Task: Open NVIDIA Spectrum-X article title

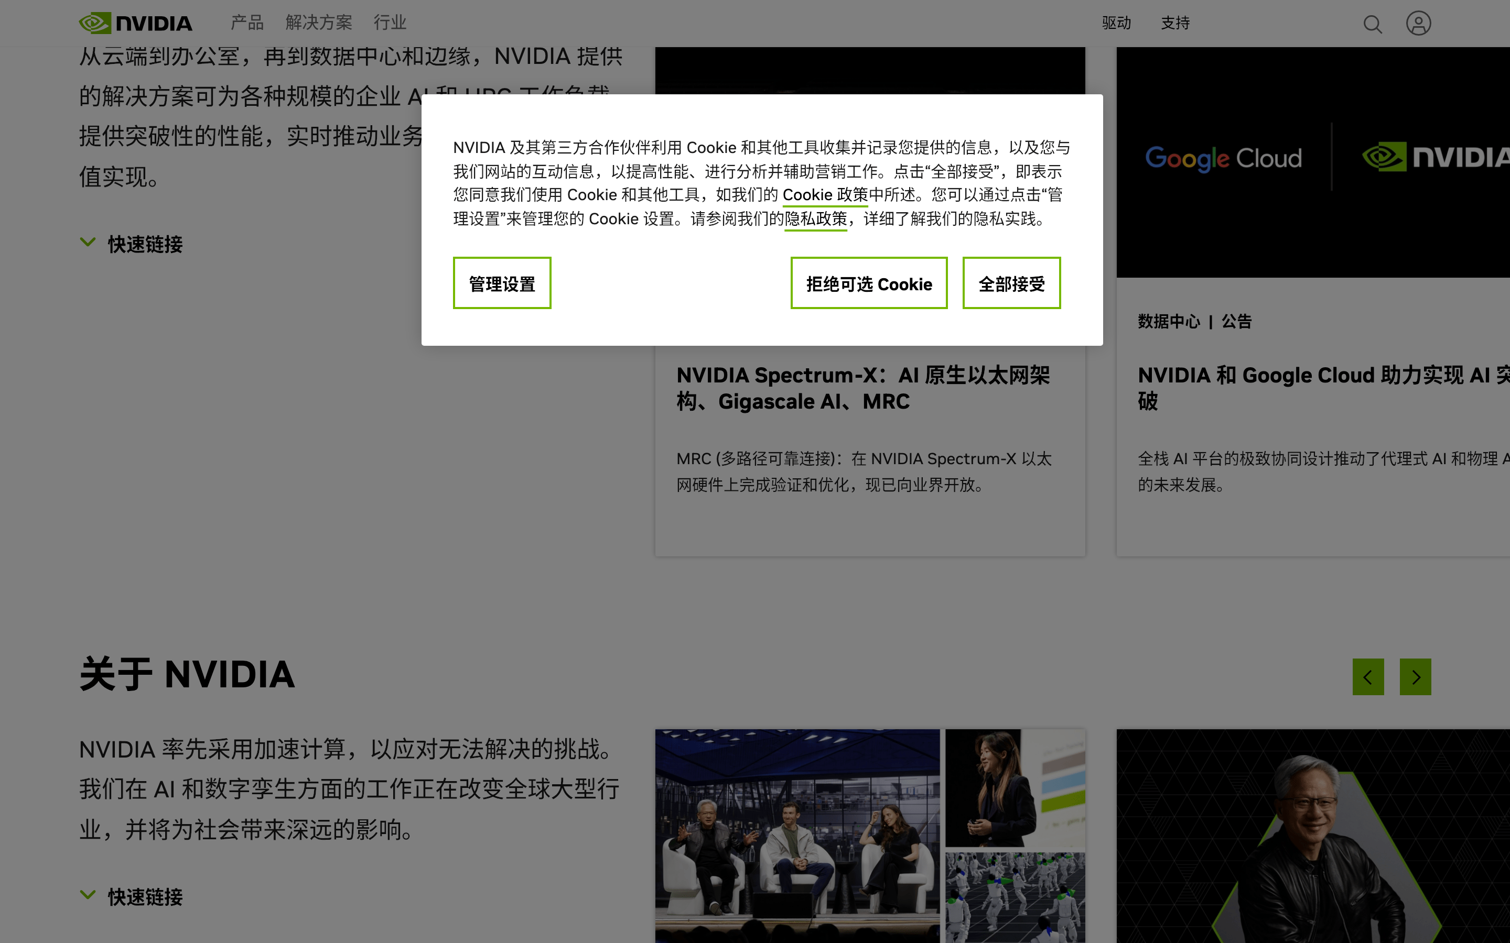Action: [x=863, y=388]
